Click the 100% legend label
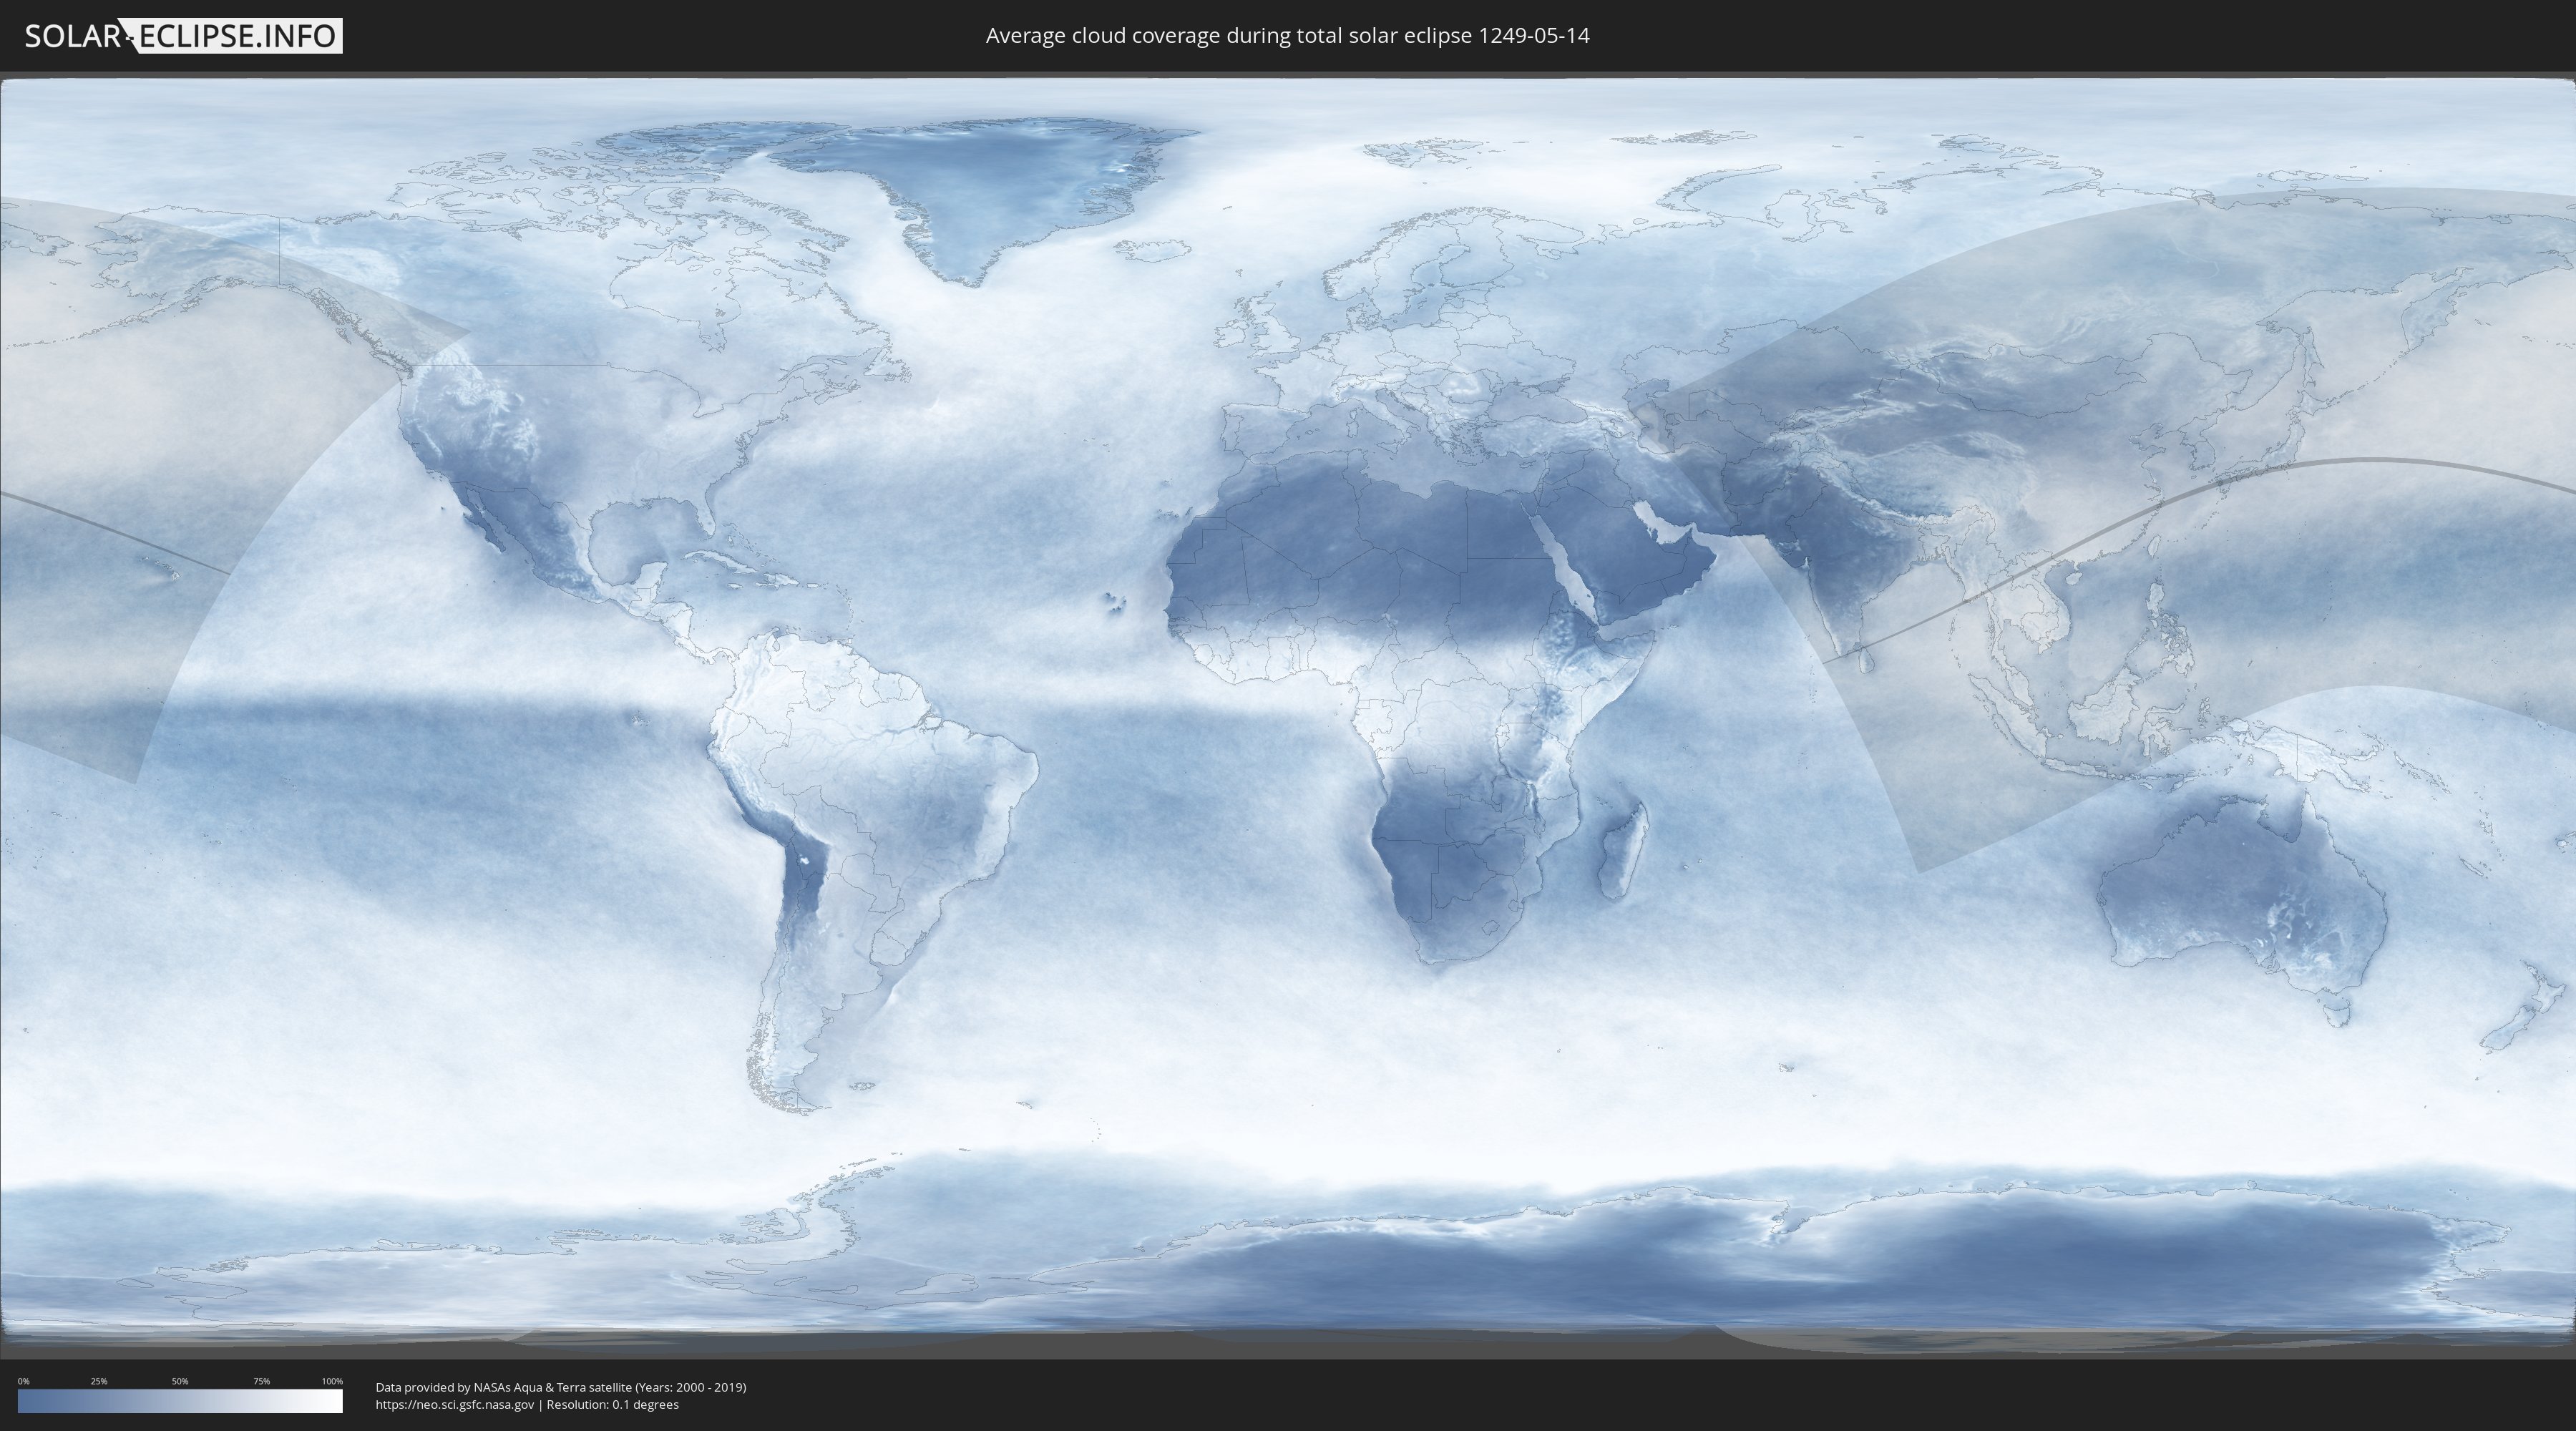The width and height of the screenshot is (2576, 1431). pyautogui.click(x=332, y=1381)
